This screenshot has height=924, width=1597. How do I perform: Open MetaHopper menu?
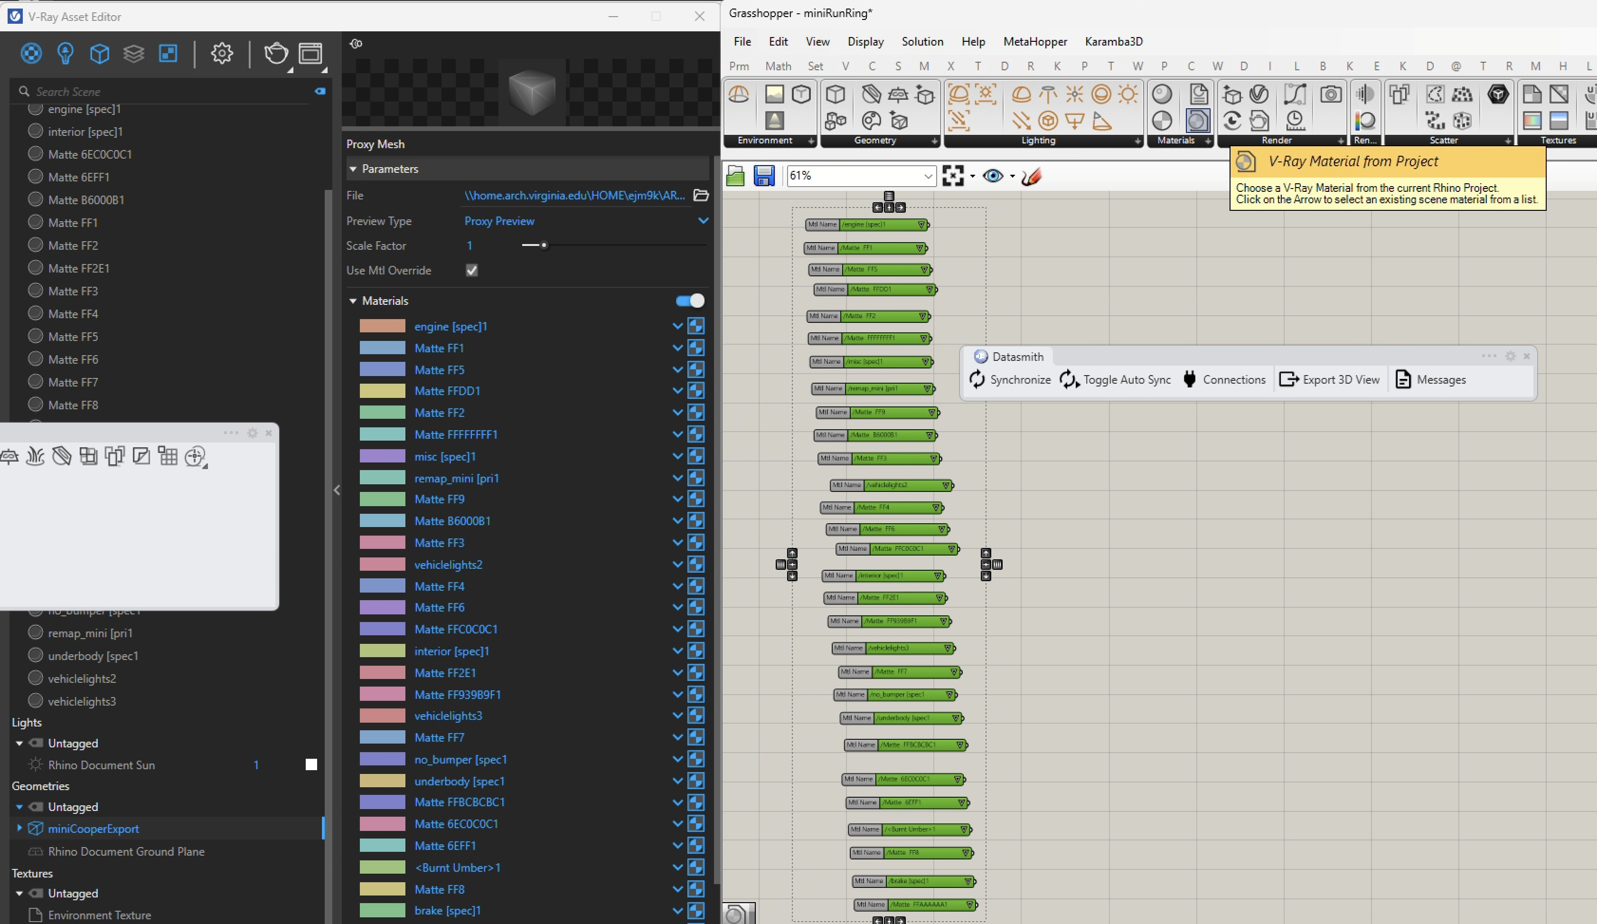tap(1035, 41)
